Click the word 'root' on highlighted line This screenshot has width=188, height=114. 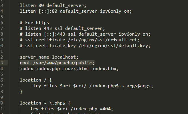click(x=25, y=63)
